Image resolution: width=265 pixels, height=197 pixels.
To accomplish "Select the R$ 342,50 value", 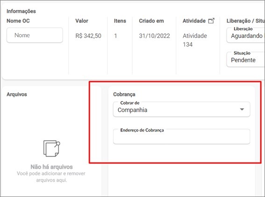I will tap(88, 36).
